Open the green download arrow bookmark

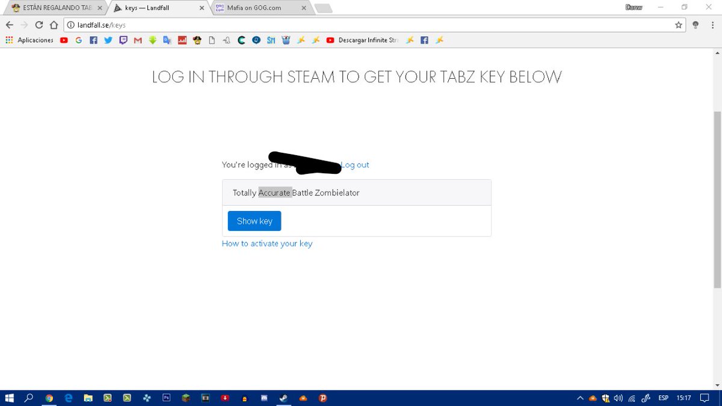[153, 40]
